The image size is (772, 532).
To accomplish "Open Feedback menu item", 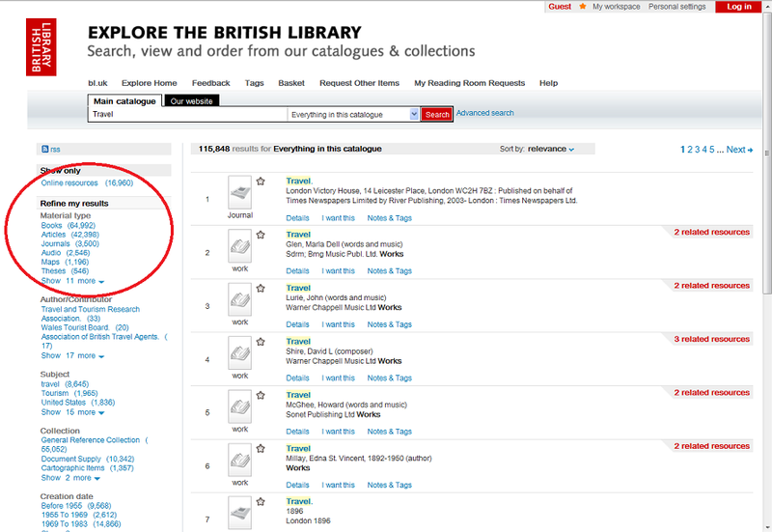I will (x=210, y=83).
